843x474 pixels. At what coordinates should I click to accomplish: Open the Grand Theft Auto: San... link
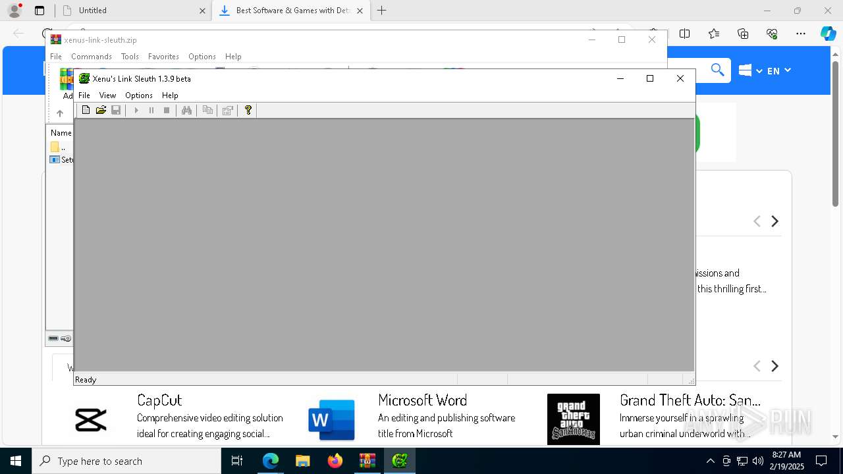tap(690, 400)
